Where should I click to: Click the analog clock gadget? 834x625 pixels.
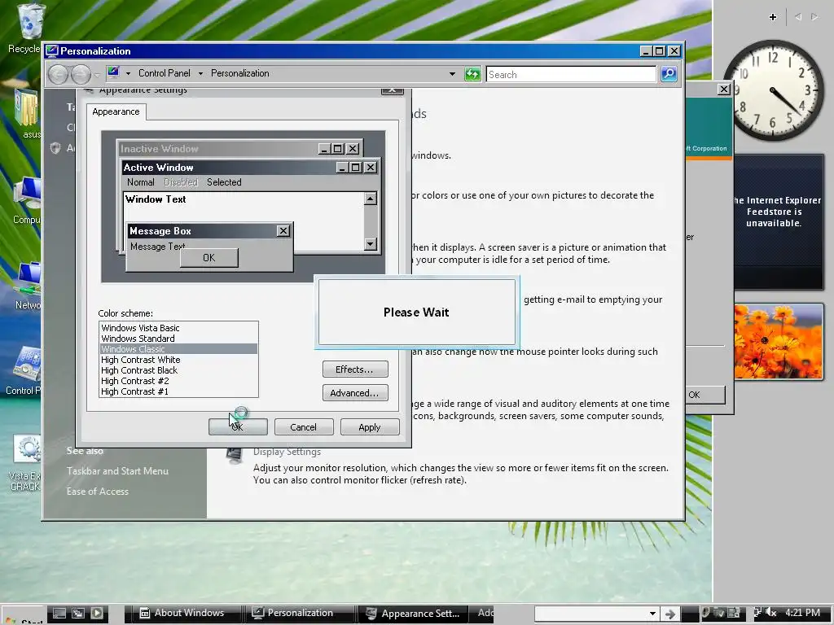point(773,90)
